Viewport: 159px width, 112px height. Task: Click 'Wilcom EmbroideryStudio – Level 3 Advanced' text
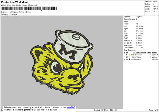[x=19, y=5]
